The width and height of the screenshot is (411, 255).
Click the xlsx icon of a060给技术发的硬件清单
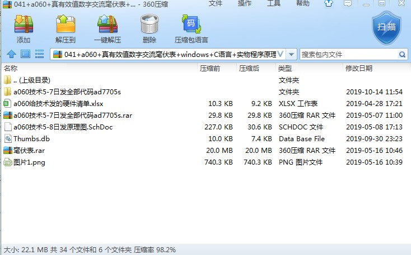[8, 103]
